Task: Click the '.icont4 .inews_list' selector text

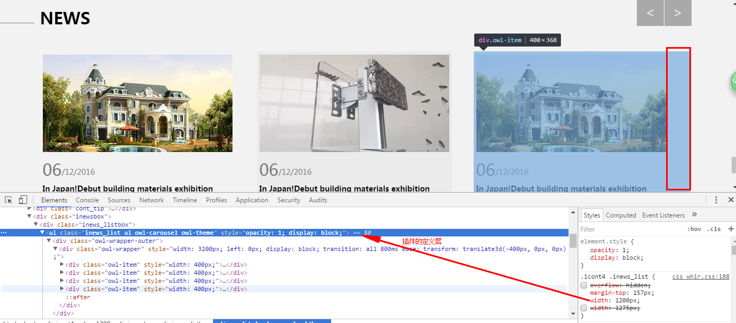Action: pyautogui.click(x=615, y=276)
